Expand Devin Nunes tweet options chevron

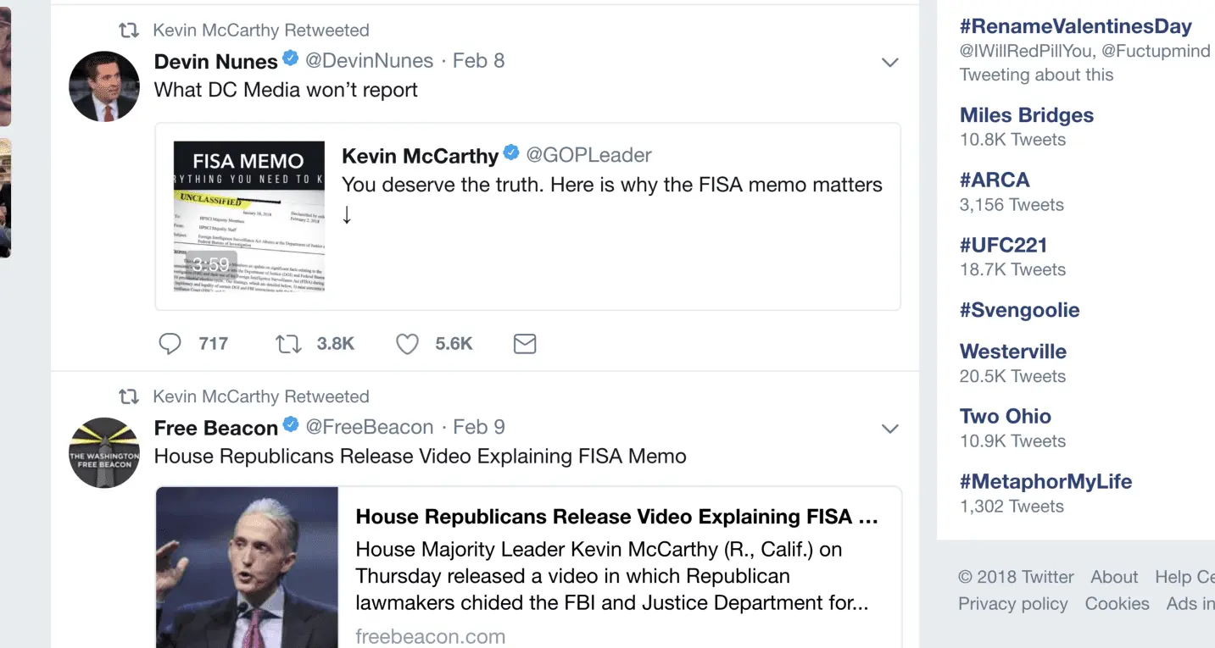pyautogui.click(x=889, y=63)
